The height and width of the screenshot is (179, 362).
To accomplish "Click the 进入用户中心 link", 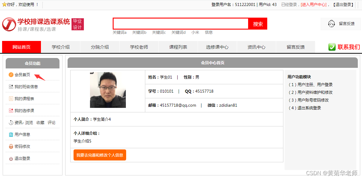I will point(314,4).
